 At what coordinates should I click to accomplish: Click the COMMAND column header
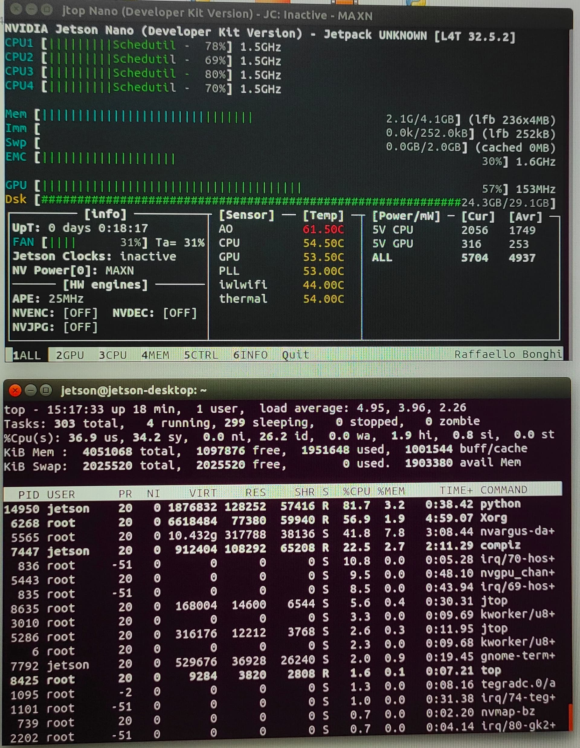[x=503, y=490]
